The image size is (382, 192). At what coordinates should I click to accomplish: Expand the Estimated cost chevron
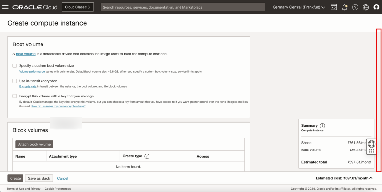[x=371, y=178]
